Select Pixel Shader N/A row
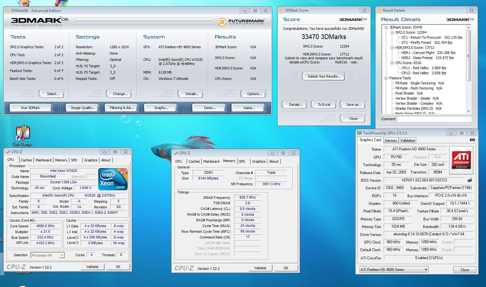This screenshot has width=486, height=287. (409, 93)
